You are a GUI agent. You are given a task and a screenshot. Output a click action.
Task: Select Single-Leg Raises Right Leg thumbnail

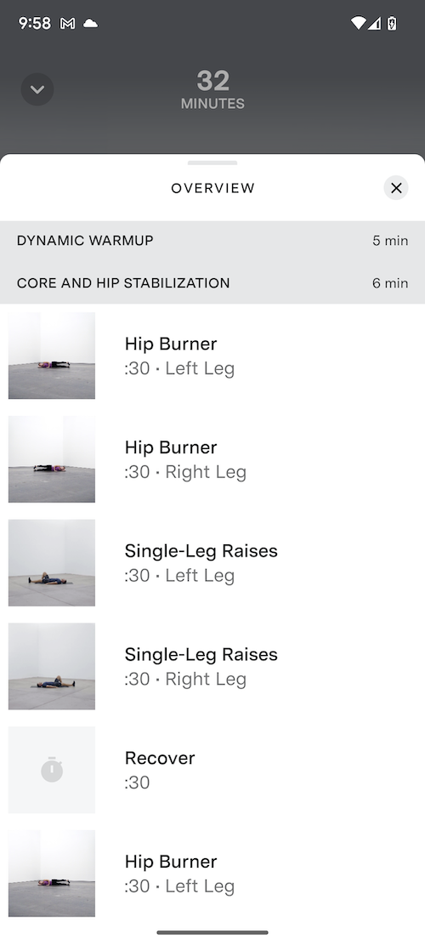(x=52, y=666)
